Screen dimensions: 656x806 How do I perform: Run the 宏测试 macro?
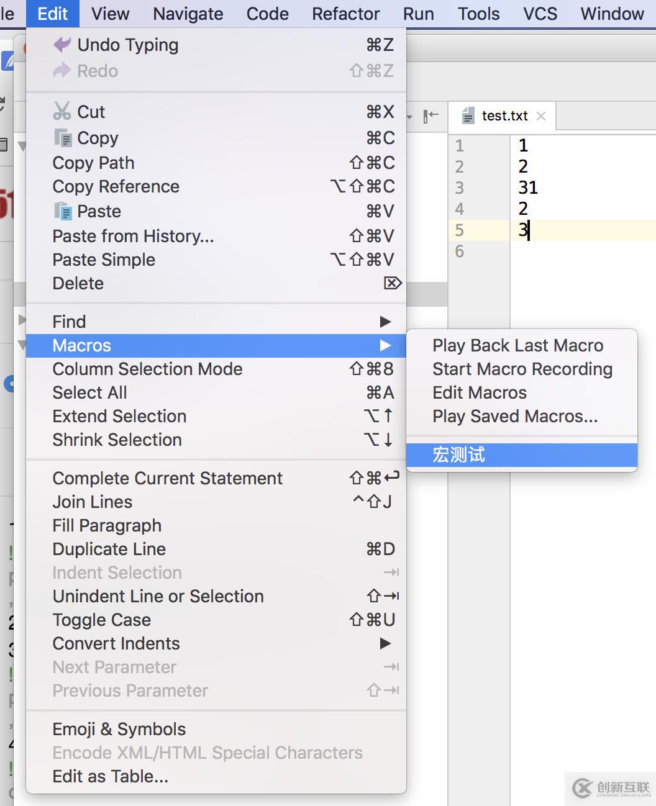click(x=522, y=455)
